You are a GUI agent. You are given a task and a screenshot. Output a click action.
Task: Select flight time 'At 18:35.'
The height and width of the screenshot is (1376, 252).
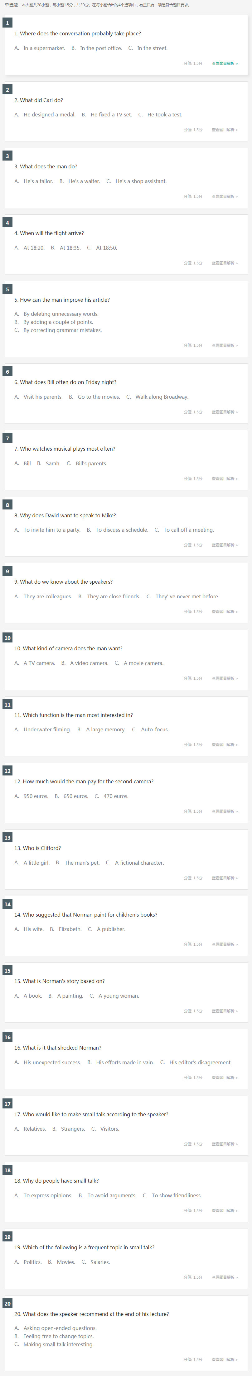tap(66, 248)
